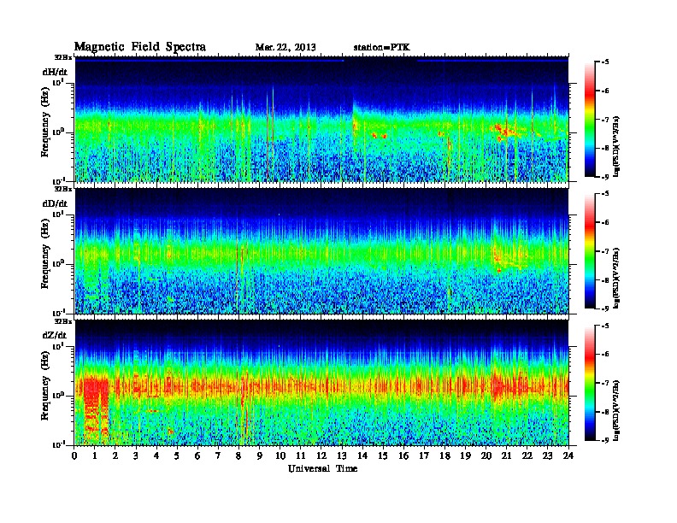Click the hour 10 tick label on the time axis

pos(280,456)
